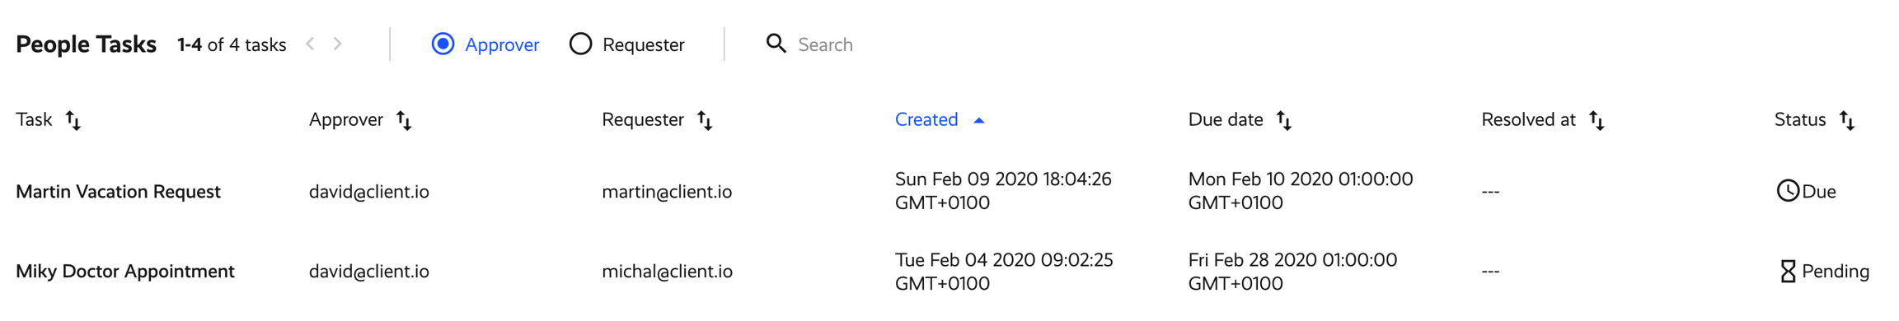This screenshot has height=321, width=1899.
Task: Click requester martin@client.io email
Action: [667, 192]
